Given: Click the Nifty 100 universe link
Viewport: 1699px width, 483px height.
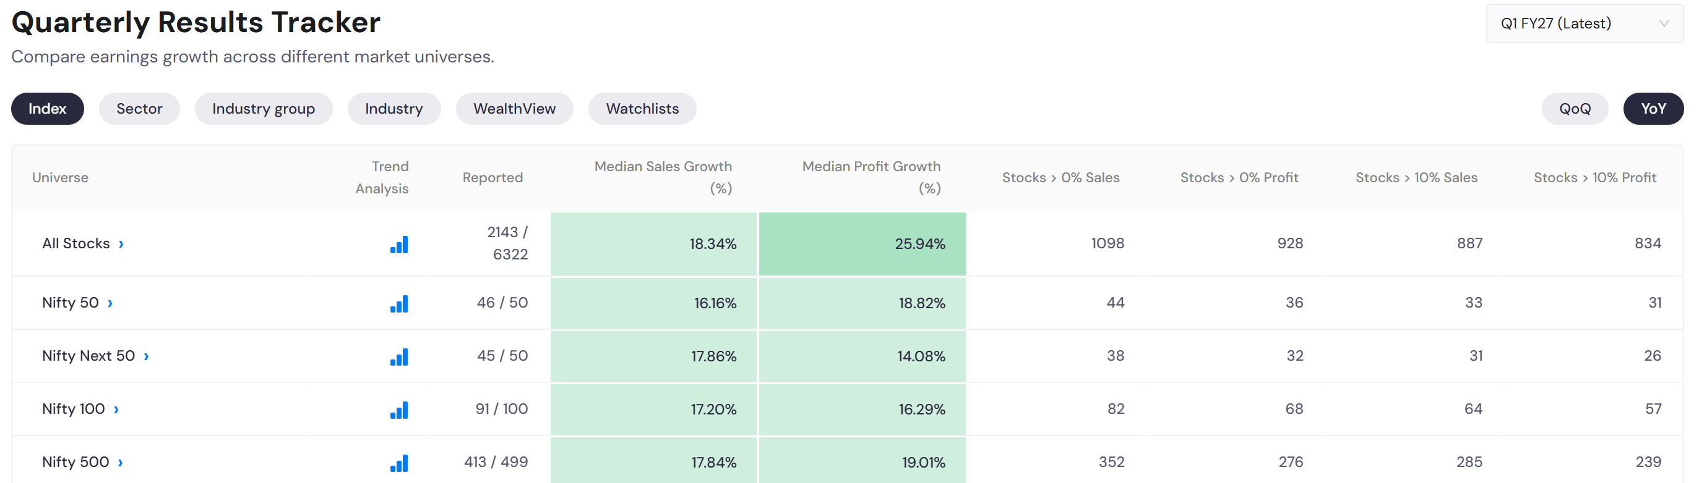Looking at the screenshot, I should coord(73,409).
